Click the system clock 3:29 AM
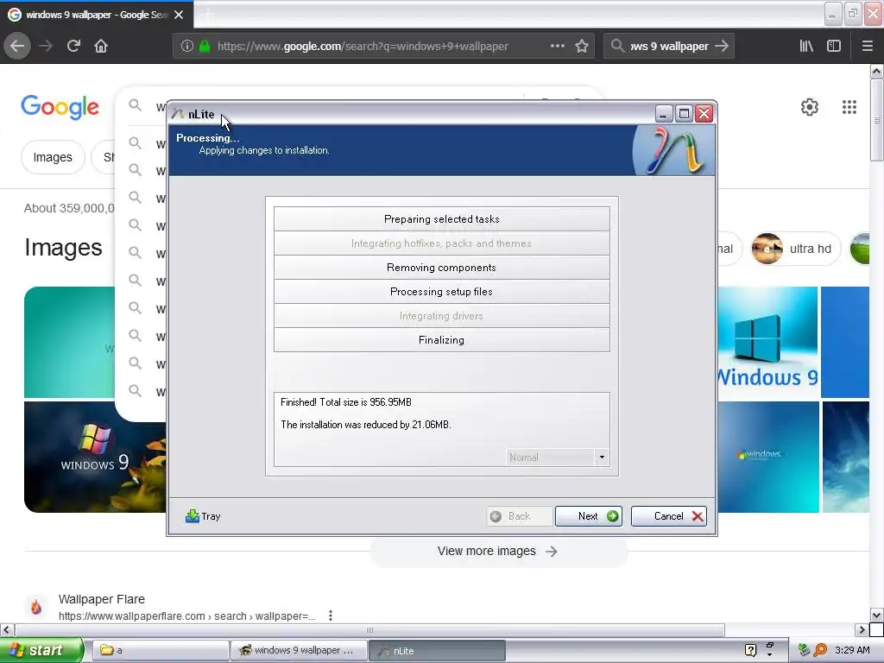 coord(852,650)
